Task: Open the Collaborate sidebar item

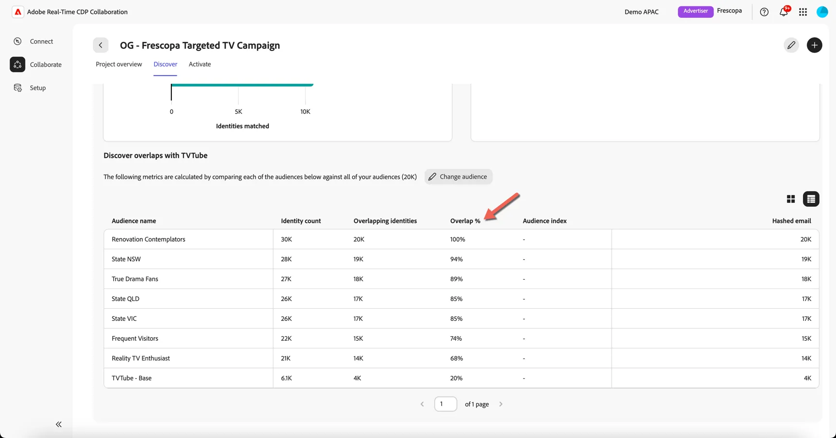Action: (36, 64)
